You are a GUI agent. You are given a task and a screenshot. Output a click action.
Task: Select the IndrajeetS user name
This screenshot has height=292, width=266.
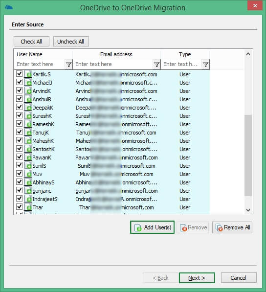click(x=45, y=199)
